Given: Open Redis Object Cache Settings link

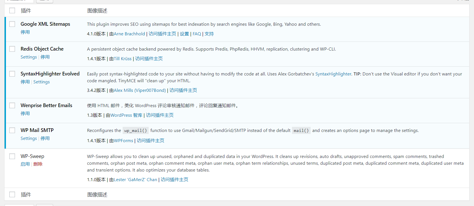Looking at the screenshot, I should point(29,57).
